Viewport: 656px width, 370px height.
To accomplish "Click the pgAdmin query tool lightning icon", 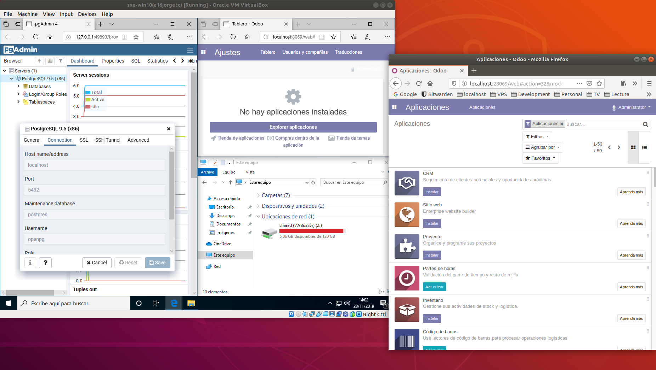I will (39, 61).
